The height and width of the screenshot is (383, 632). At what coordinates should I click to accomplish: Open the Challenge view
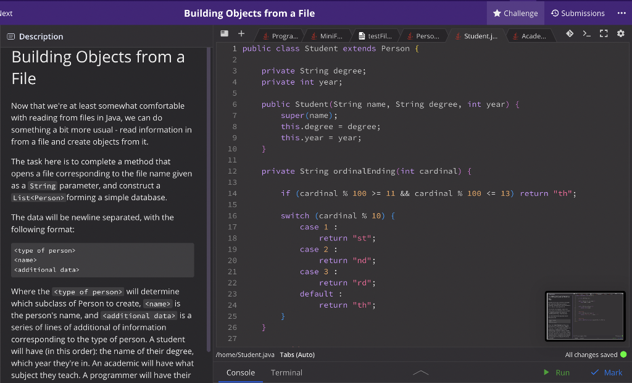515,12
